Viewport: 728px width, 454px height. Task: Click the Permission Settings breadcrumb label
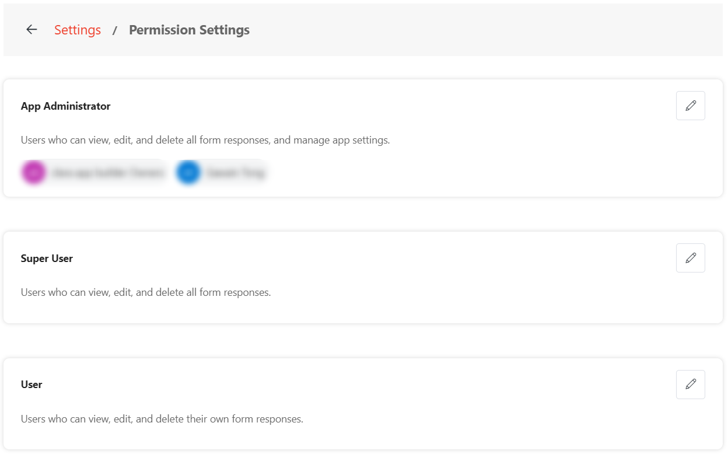coord(189,30)
